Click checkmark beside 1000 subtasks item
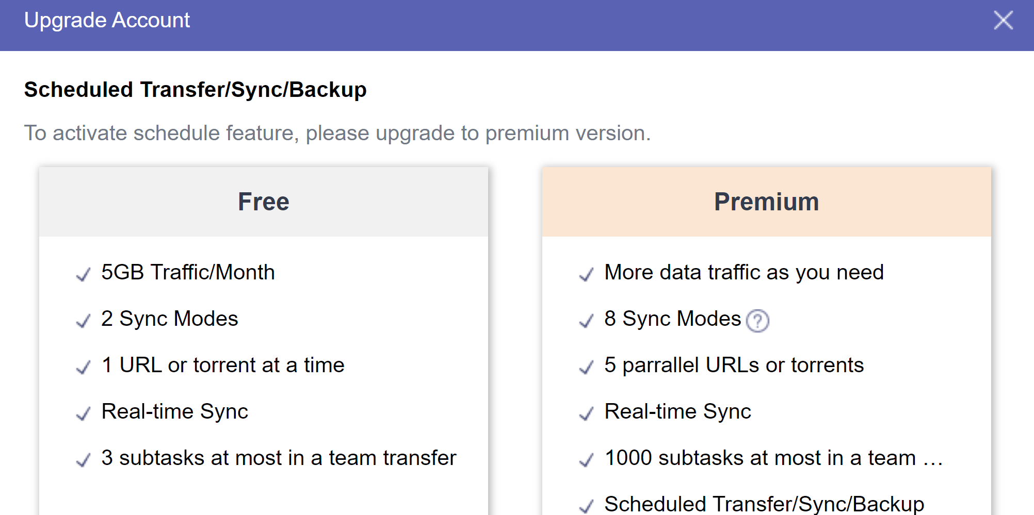1034x515 pixels. [x=586, y=460]
